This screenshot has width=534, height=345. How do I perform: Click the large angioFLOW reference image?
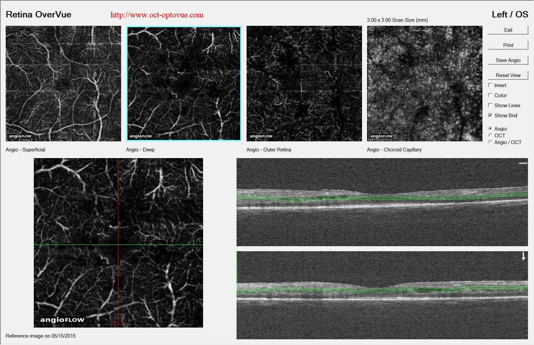pos(118,243)
